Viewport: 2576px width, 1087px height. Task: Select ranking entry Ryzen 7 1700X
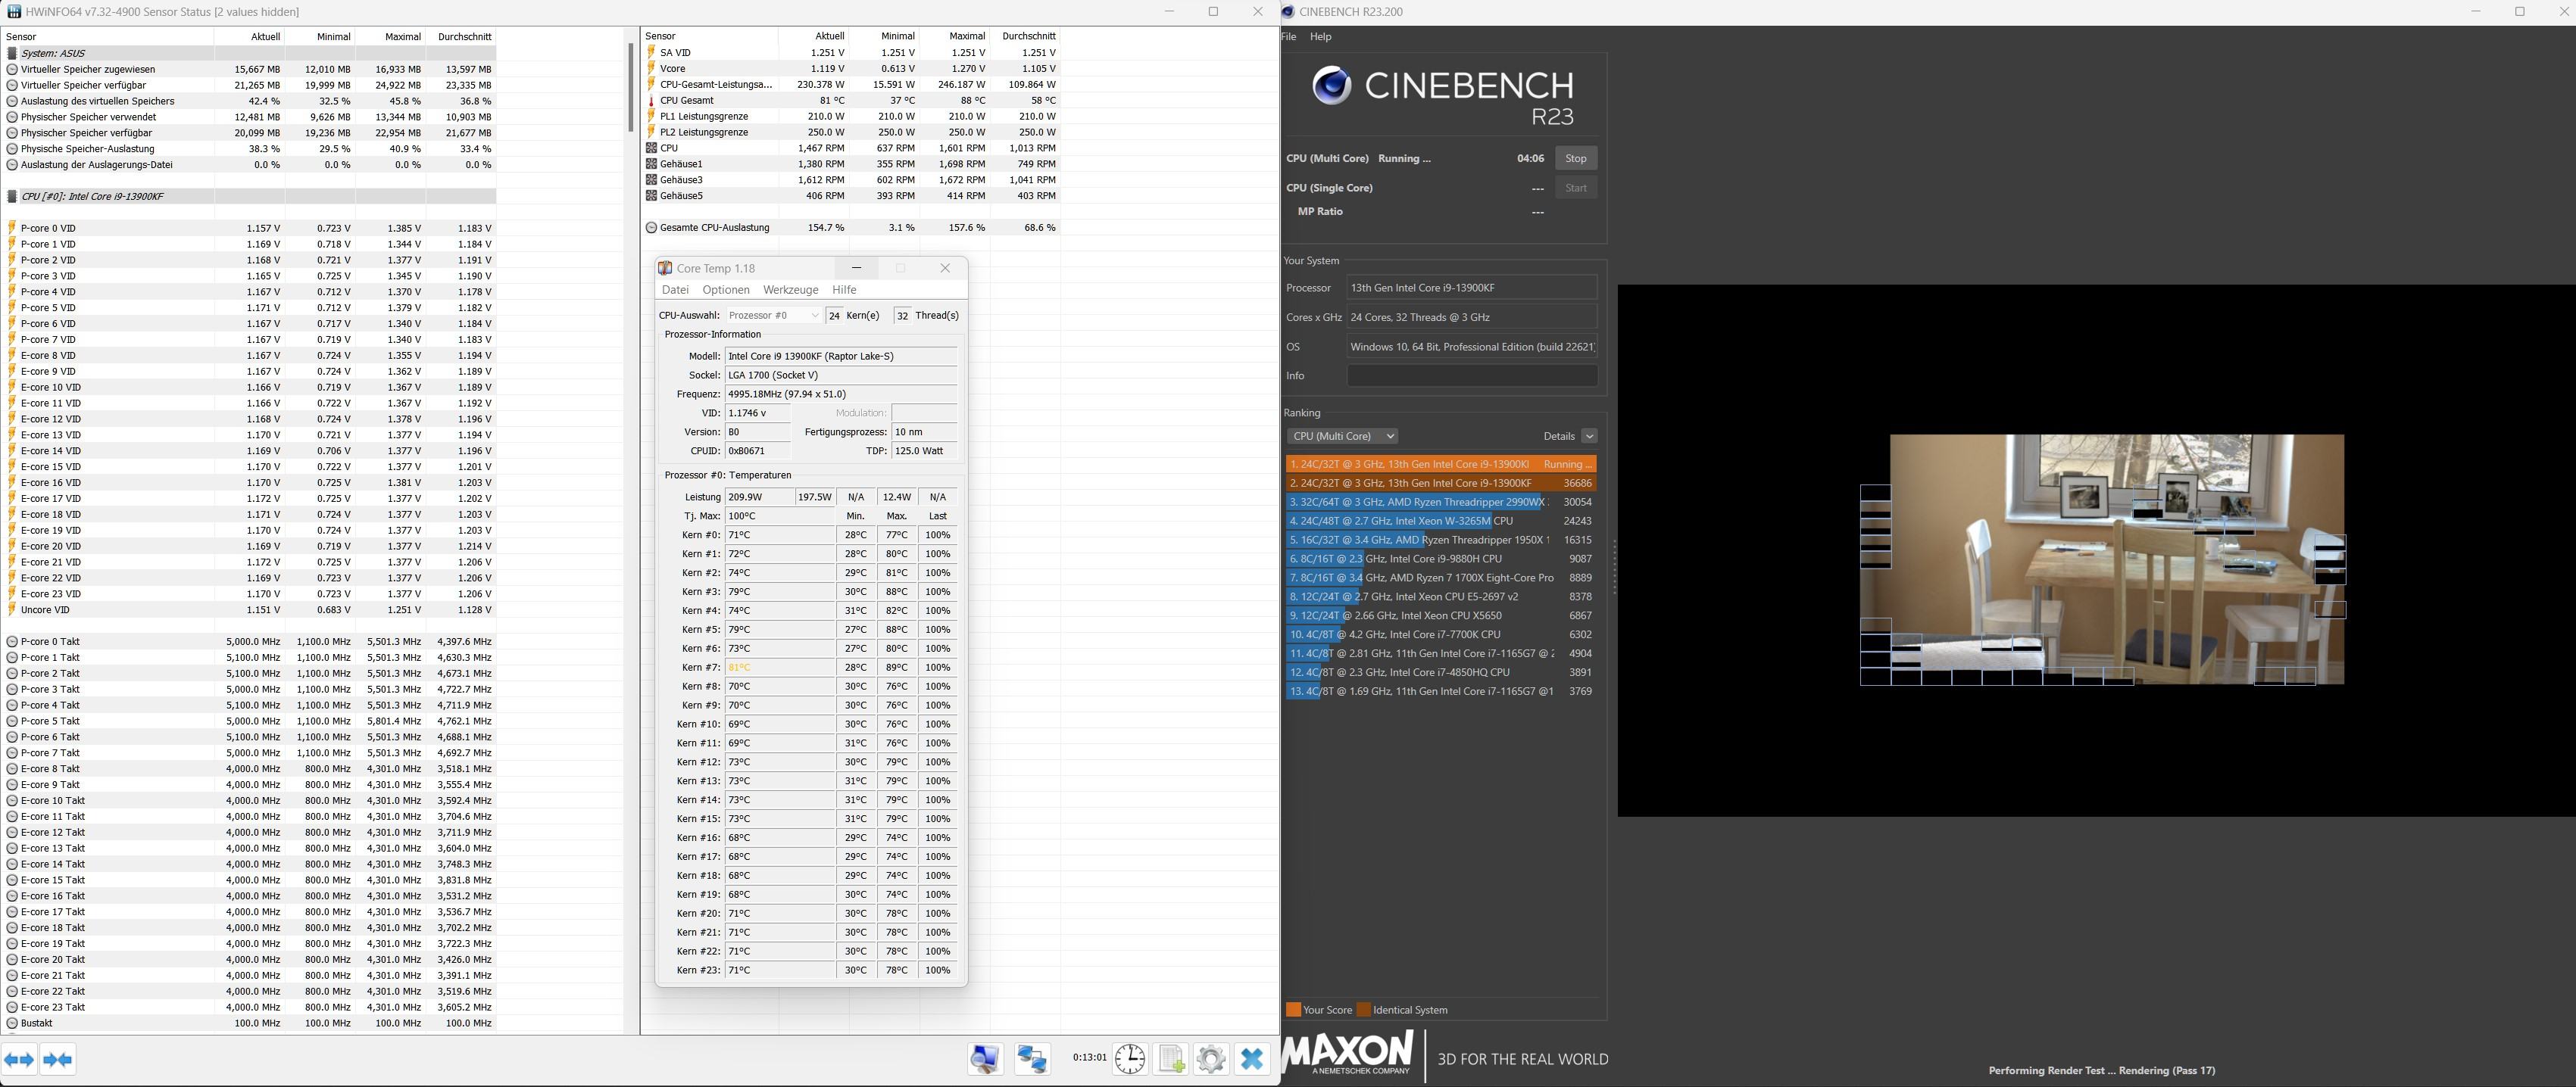1440,578
